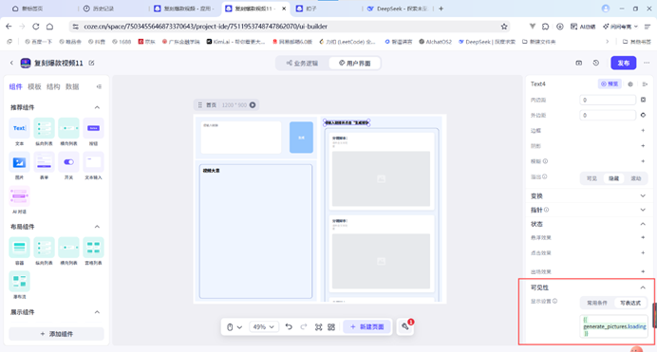Open the 数据 tab

click(x=72, y=86)
